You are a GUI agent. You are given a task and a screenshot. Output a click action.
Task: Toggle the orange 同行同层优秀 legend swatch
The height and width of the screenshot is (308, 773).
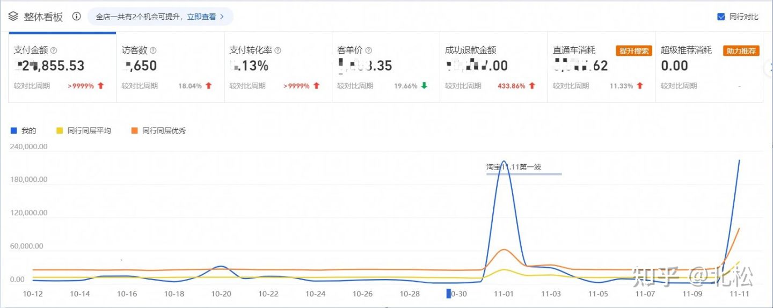tap(134, 130)
